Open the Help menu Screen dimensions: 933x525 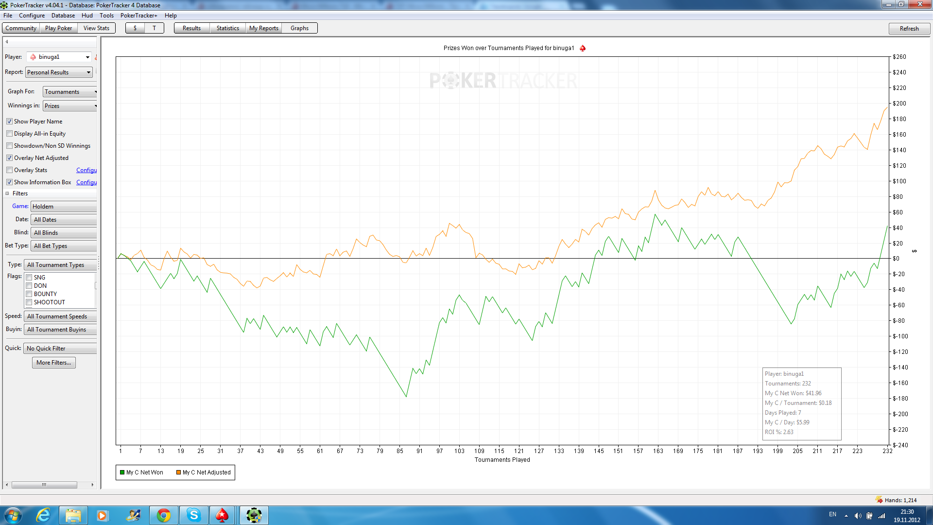pyautogui.click(x=171, y=16)
